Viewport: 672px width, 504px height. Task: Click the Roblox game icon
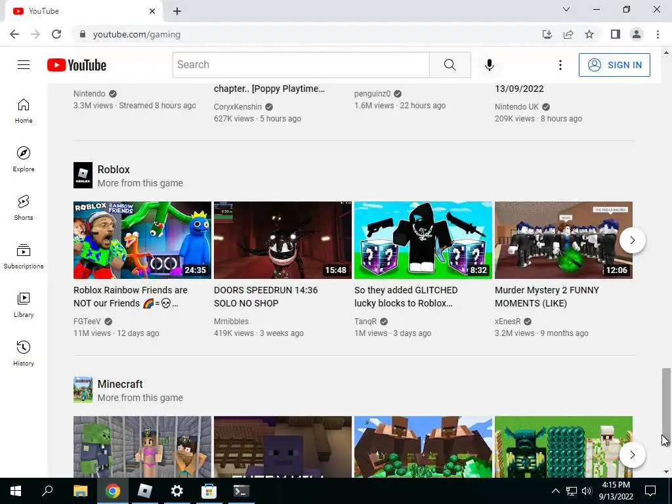[83, 175]
